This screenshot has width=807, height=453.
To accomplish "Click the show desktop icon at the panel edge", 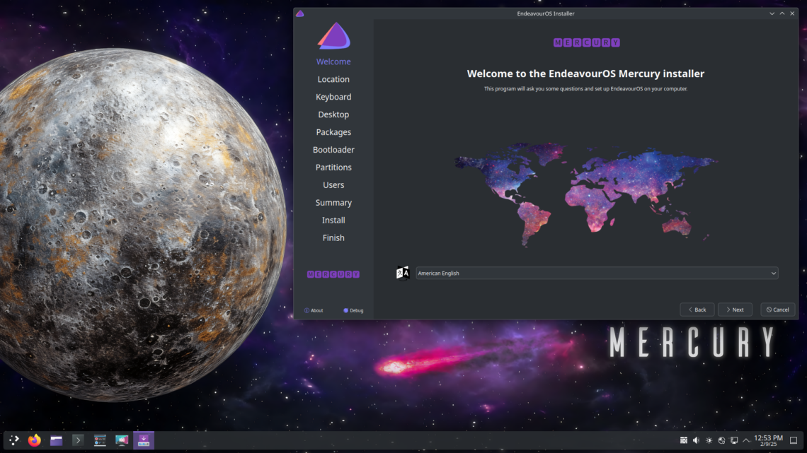I will 794,440.
